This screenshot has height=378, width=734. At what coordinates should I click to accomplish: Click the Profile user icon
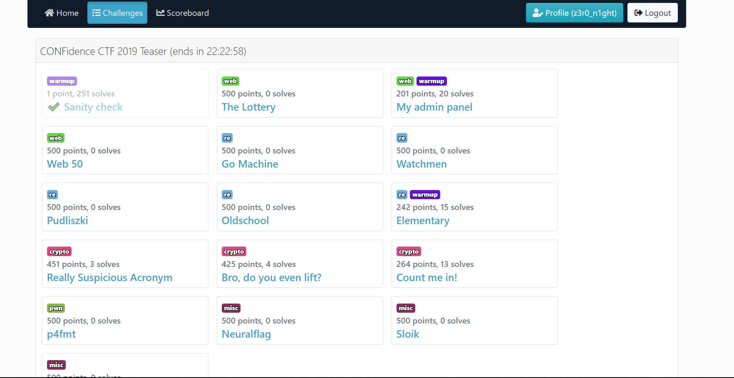click(538, 13)
